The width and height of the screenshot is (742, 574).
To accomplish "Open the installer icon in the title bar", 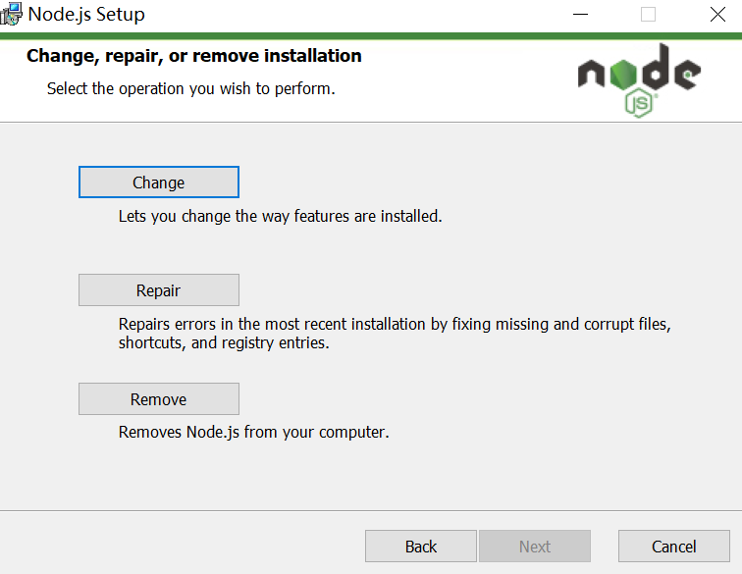I will click(11, 14).
